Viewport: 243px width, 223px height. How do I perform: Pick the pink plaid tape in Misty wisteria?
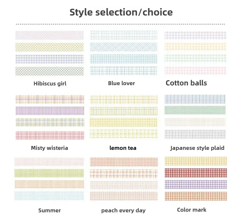point(50,135)
